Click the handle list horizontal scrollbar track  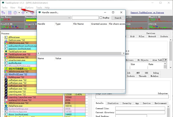pyautogui.click(x=81, y=53)
